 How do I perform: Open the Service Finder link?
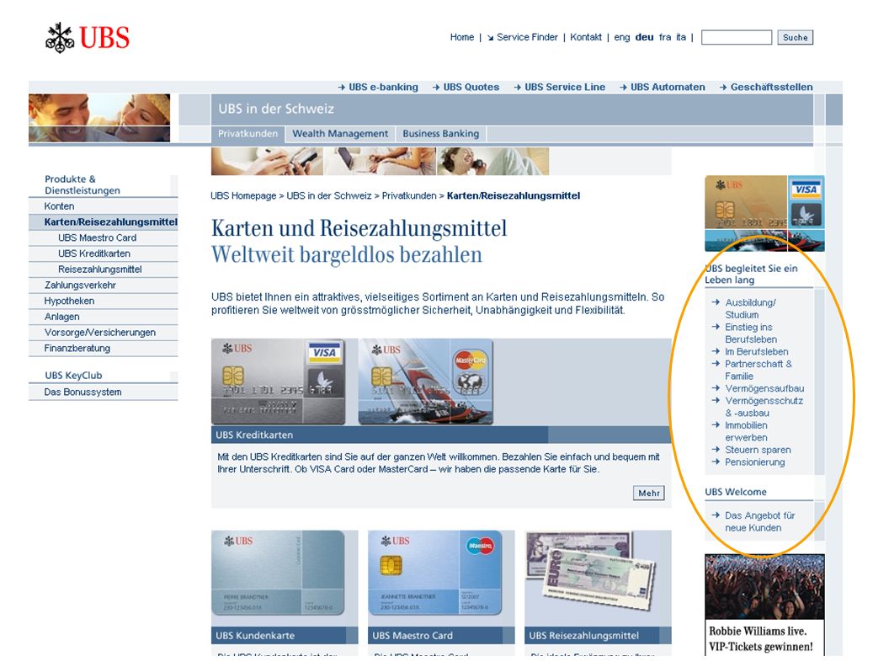tap(527, 37)
